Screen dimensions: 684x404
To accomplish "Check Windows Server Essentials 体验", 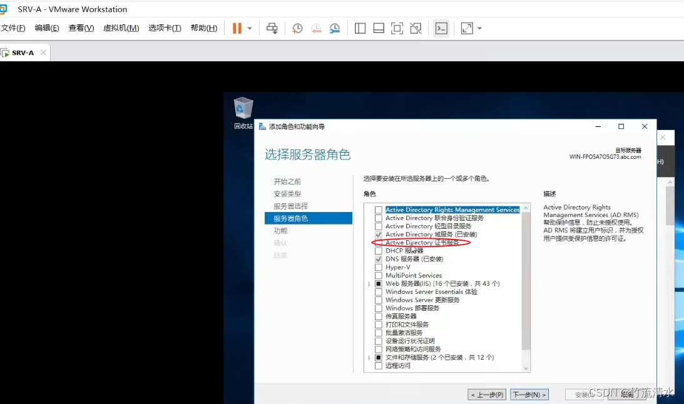I will [378, 292].
